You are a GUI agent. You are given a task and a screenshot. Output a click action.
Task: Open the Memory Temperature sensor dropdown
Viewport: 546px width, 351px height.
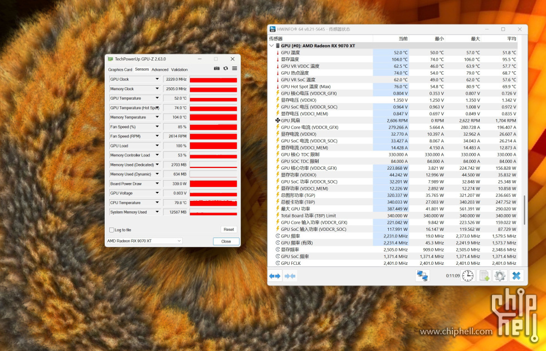[x=157, y=117]
